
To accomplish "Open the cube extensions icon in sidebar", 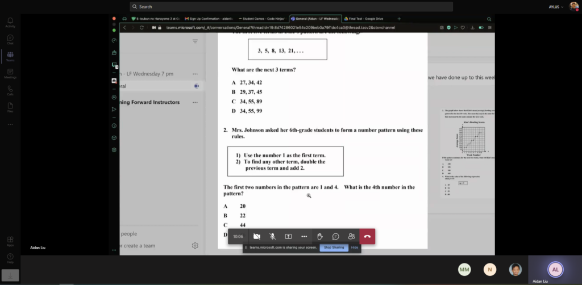I will (x=114, y=137).
